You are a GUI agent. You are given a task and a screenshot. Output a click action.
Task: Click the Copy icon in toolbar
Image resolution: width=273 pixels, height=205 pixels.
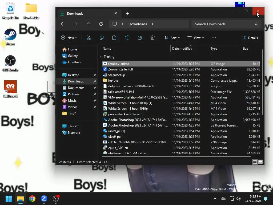pyautogui.click(x=102, y=38)
